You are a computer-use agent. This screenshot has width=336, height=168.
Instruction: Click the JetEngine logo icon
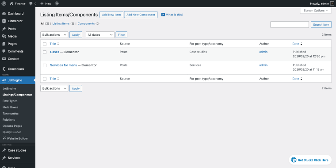tap(4, 80)
